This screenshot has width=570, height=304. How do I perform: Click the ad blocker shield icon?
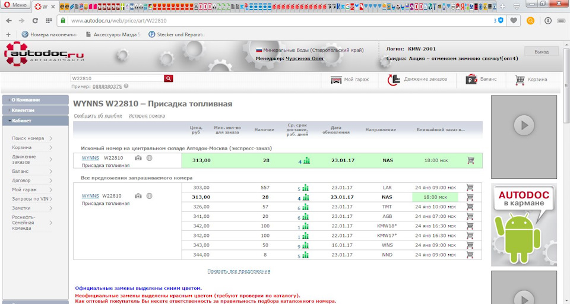click(501, 21)
